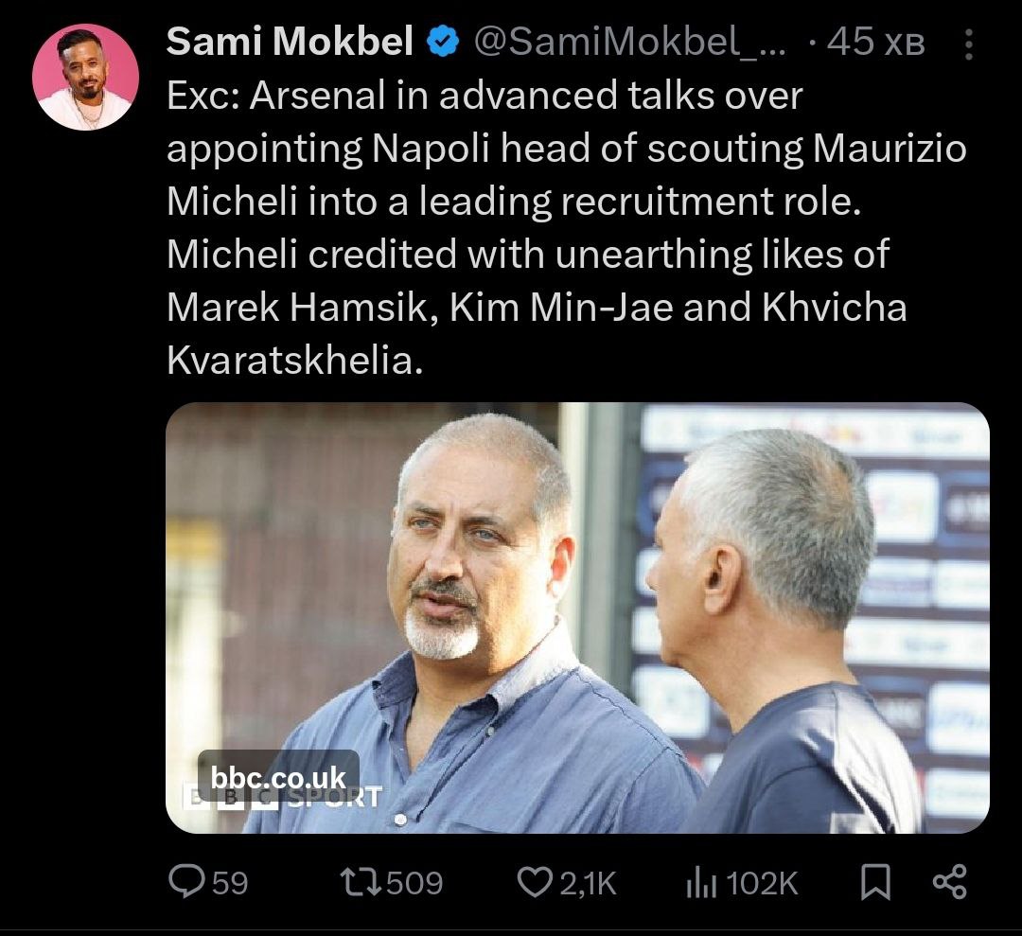1022x936 pixels.
Task: Open Sami Mokbel's profile picture
Action: (x=86, y=77)
